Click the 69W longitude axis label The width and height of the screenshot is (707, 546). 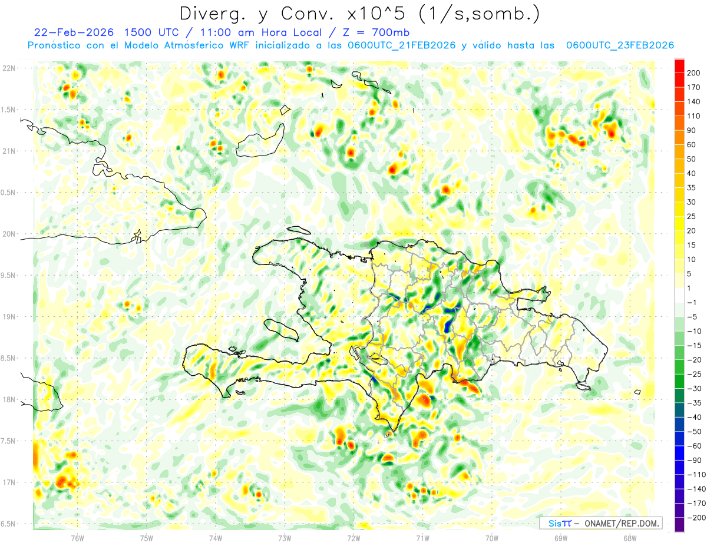560,538
